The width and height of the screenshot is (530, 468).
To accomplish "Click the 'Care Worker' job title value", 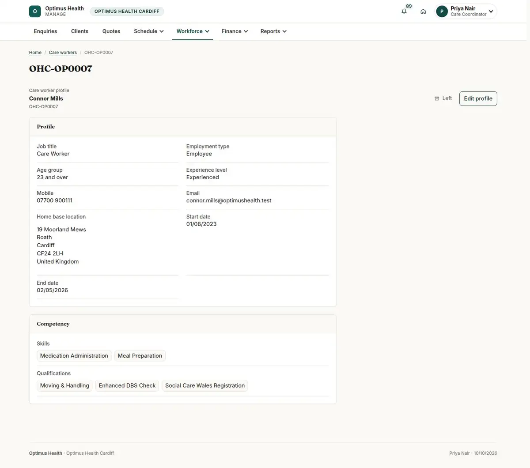I will (53, 154).
